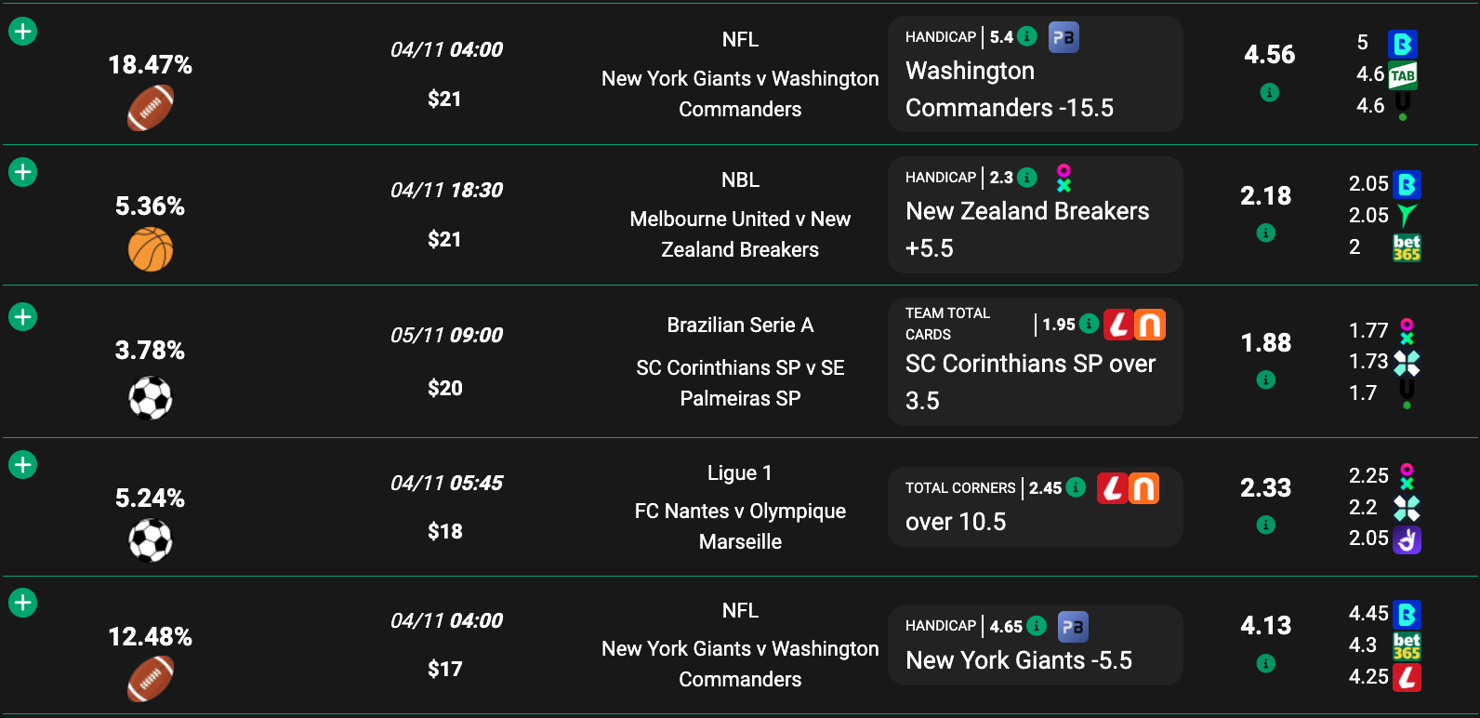
Task: Expand the New York Giants v Washington Commanders first row
Action: [x=22, y=30]
